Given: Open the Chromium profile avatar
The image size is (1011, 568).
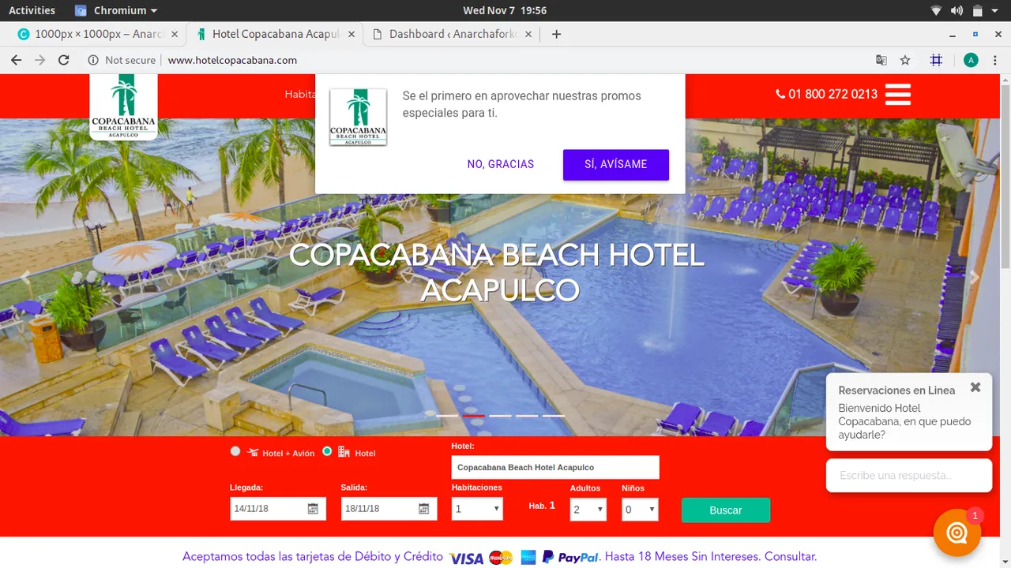Looking at the screenshot, I should tap(971, 60).
